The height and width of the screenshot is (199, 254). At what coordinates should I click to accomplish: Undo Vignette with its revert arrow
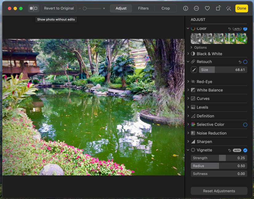229,150
